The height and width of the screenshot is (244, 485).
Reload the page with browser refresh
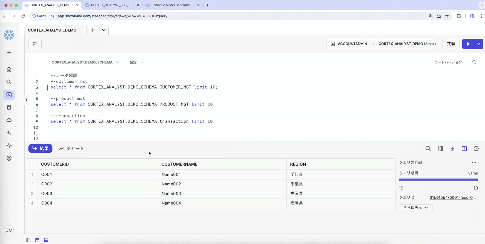[23, 16]
